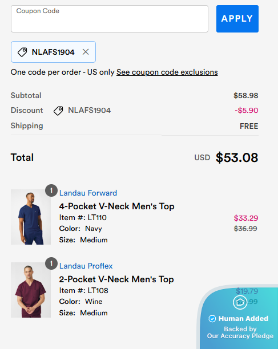
Task: Open See coupon code exclusions link
Action: (167, 72)
